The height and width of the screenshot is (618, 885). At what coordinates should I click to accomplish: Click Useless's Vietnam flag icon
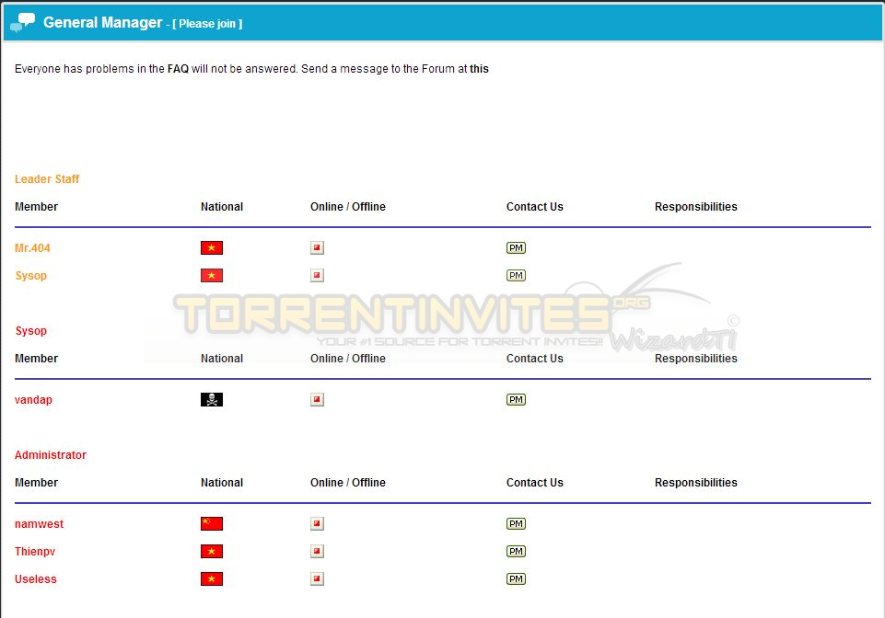(212, 579)
